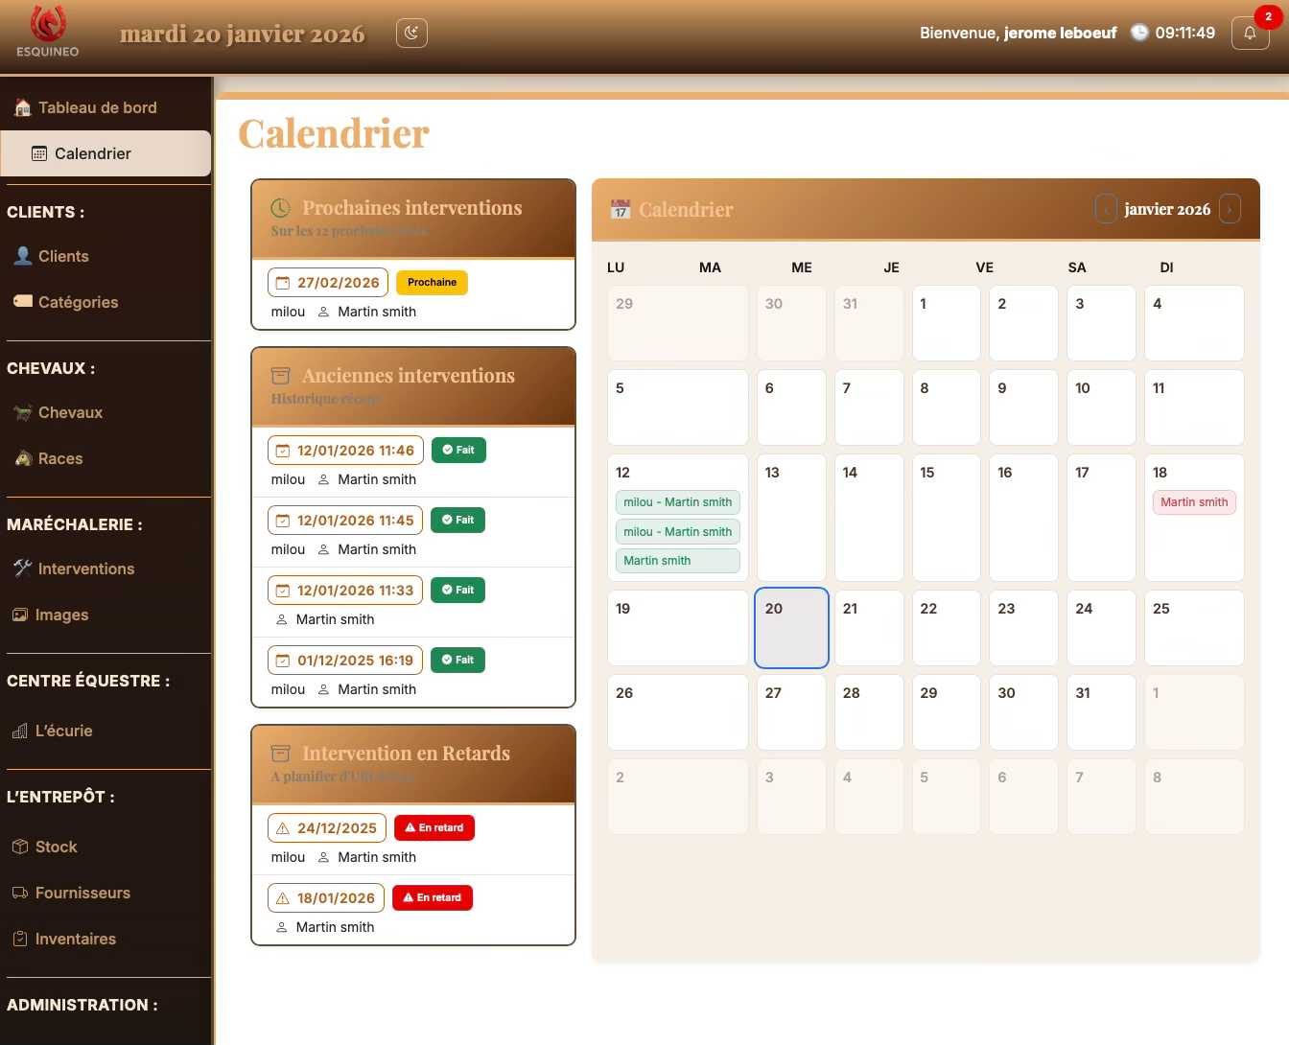This screenshot has width=1289, height=1045.
Task: Click the 27/02/2026 upcoming intervention date
Action: pos(328,283)
